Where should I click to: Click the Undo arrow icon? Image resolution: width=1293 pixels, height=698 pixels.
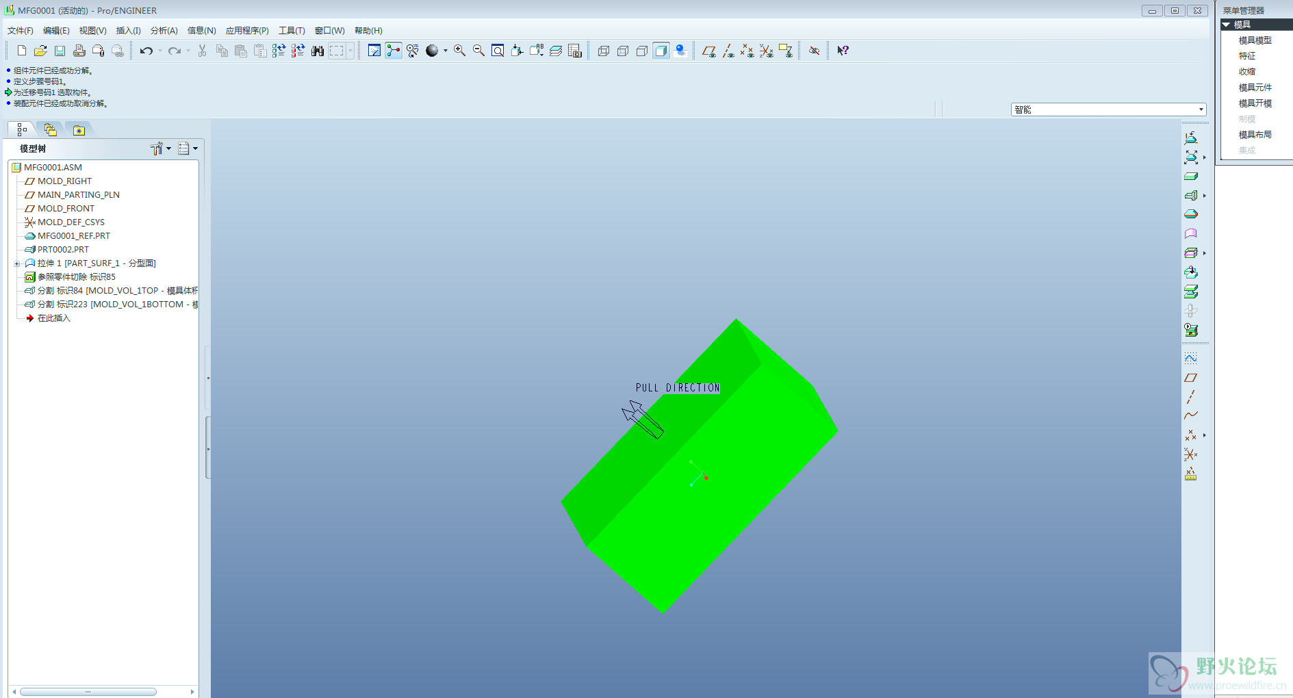146,51
